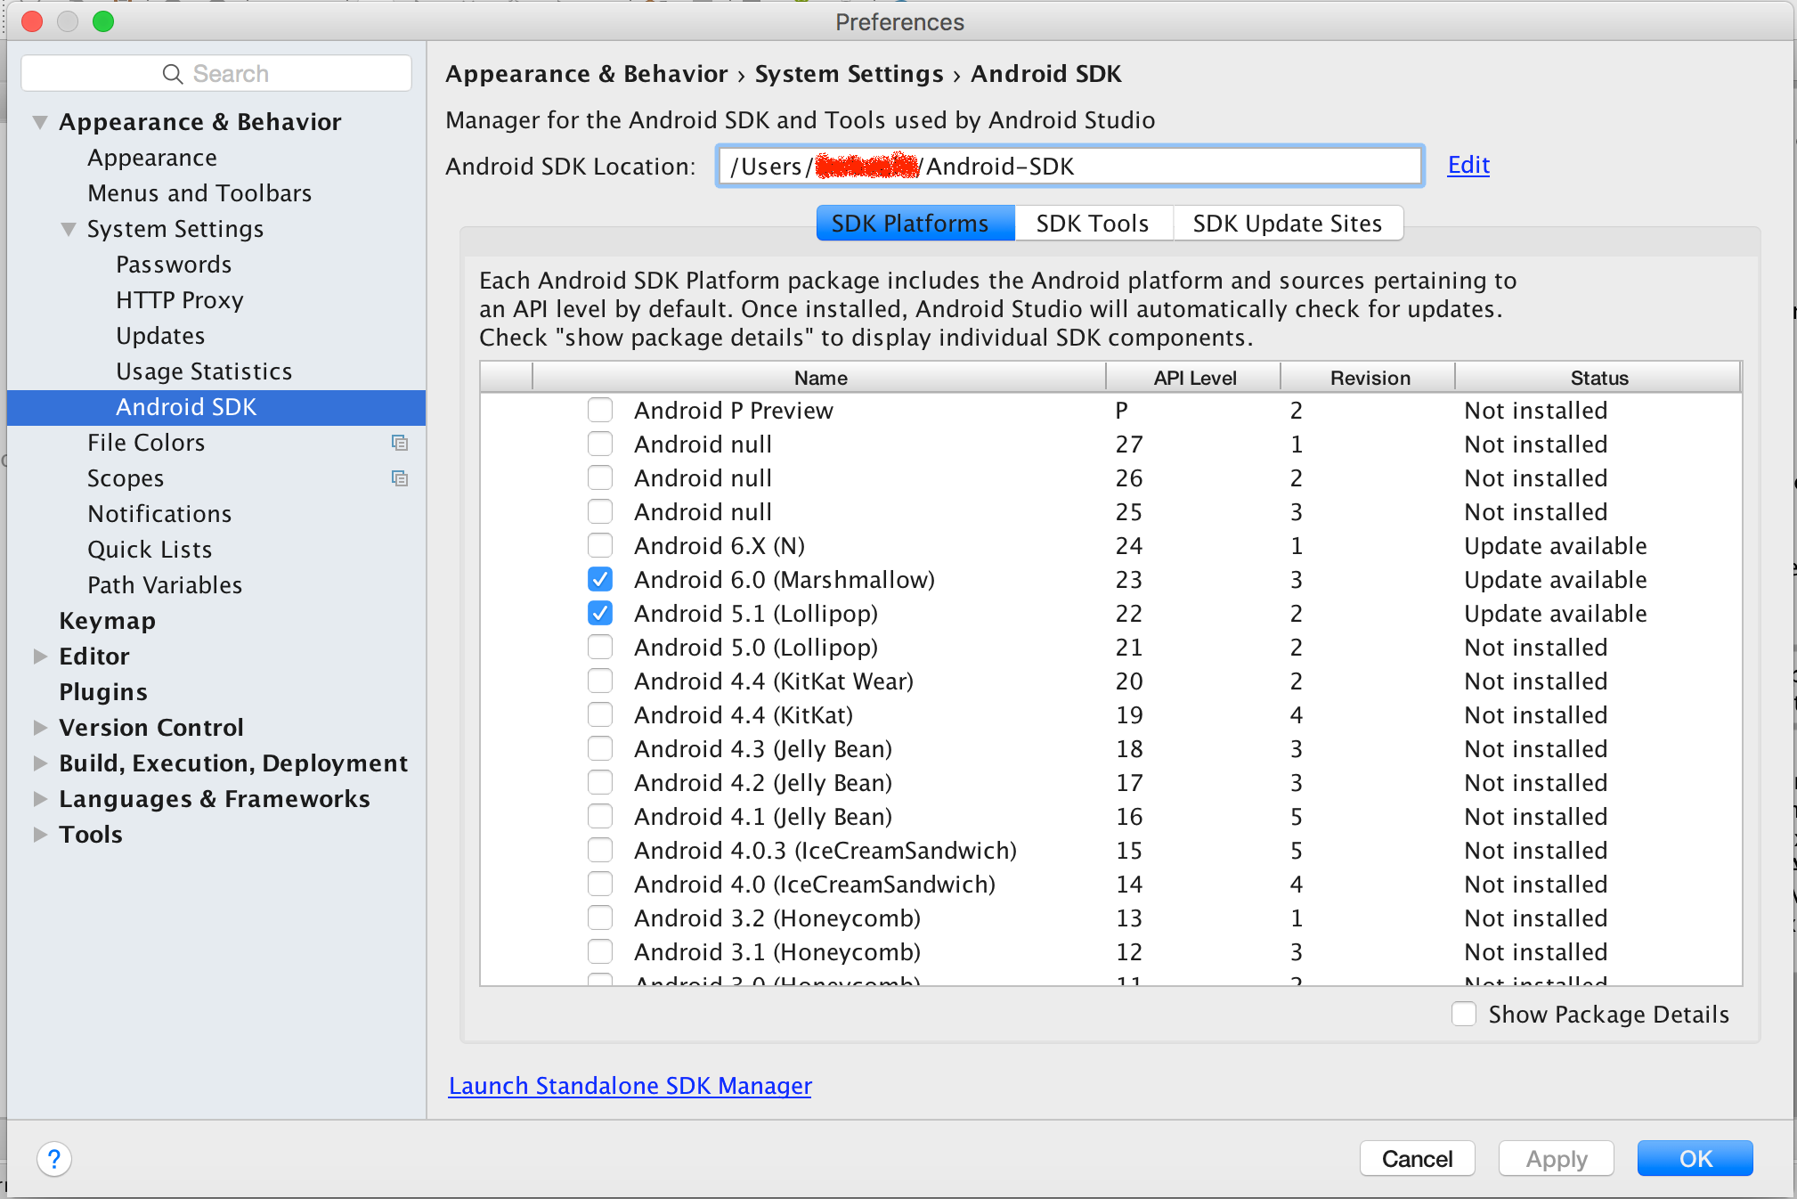
Task: Click the help question mark icon
Action: click(x=53, y=1159)
